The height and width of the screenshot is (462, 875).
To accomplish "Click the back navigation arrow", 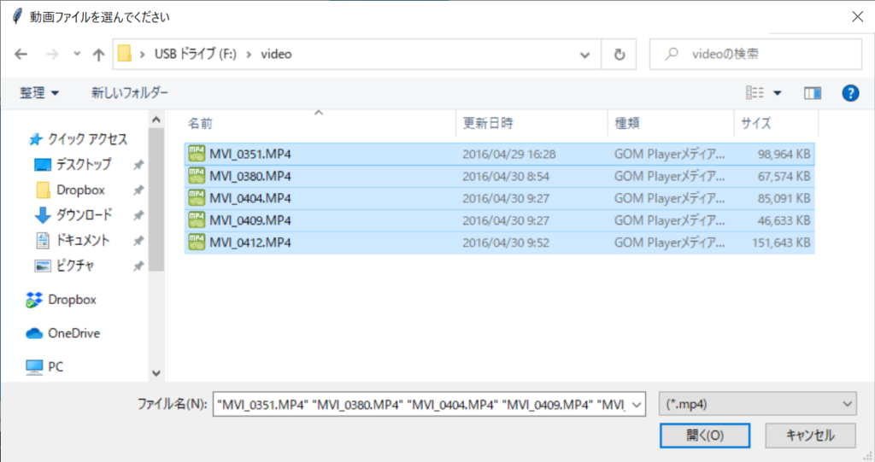I will pos(21,55).
